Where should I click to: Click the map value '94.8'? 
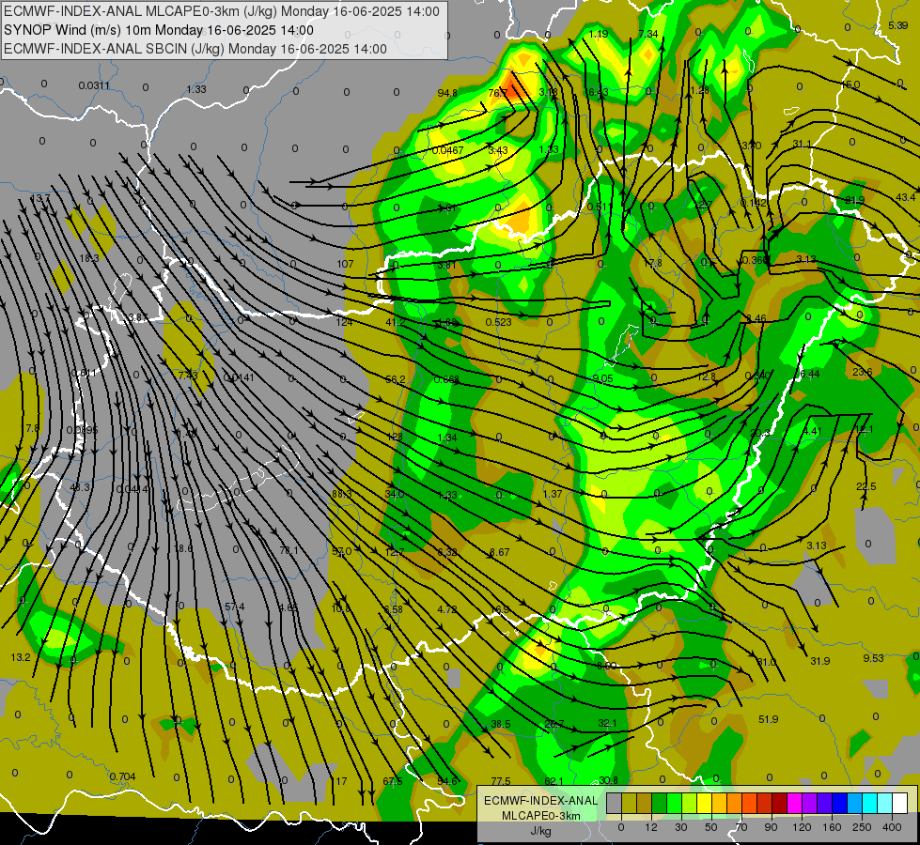click(x=447, y=93)
